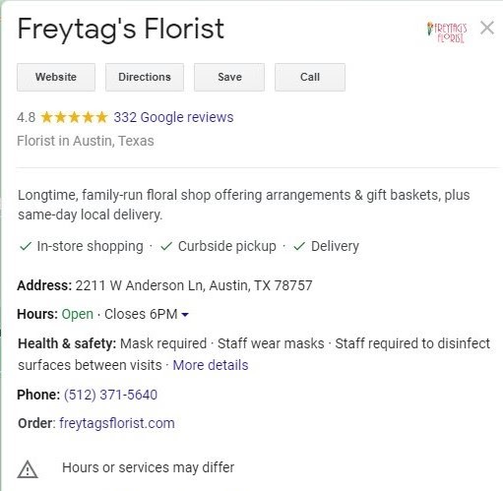Click the warning triangle icon
This screenshot has width=503, height=491.
[x=28, y=469]
